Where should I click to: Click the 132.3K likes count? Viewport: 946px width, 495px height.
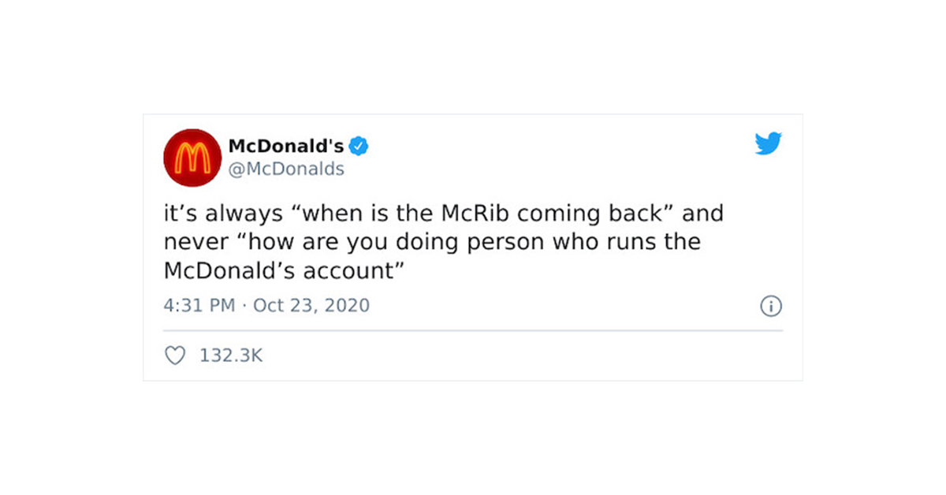pos(230,356)
